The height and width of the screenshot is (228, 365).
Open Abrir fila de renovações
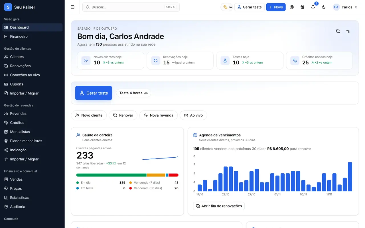point(219,206)
